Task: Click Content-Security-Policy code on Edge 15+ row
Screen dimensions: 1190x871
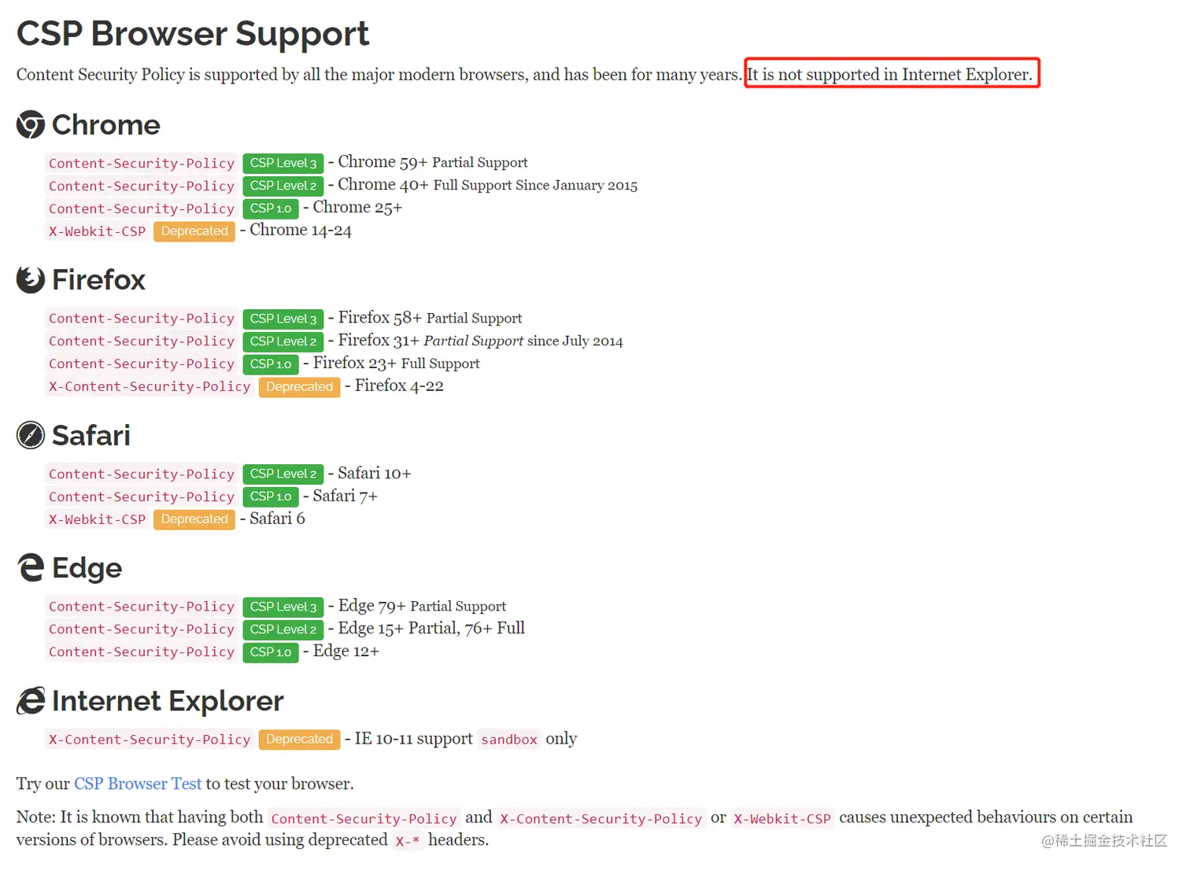Action: [x=142, y=629]
